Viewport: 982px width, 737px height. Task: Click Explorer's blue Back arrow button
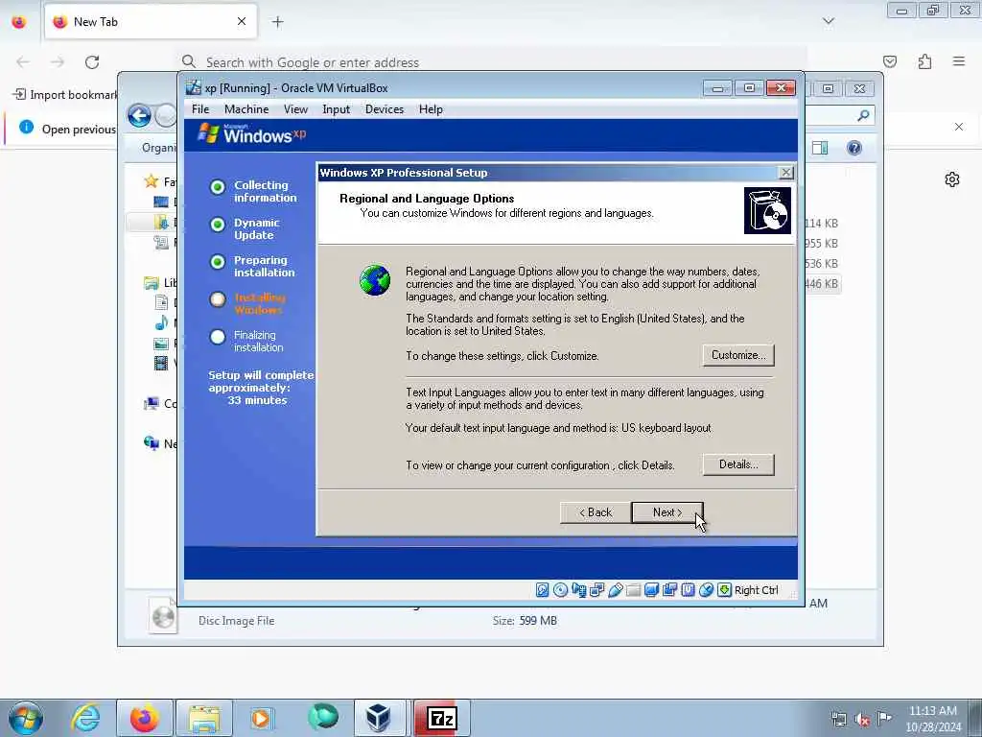(x=139, y=115)
